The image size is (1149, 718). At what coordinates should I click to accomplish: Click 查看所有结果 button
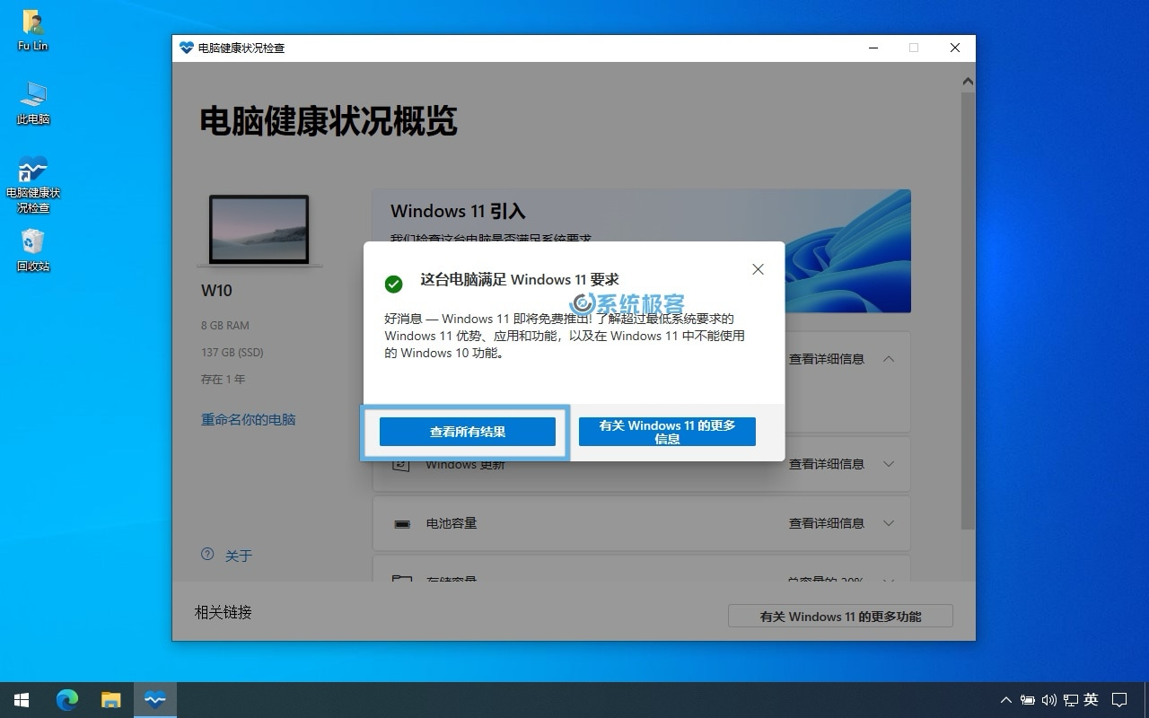point(468,432)
